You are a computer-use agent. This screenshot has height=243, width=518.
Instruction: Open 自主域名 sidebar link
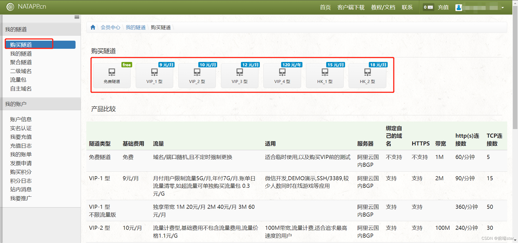click(21, 89)
